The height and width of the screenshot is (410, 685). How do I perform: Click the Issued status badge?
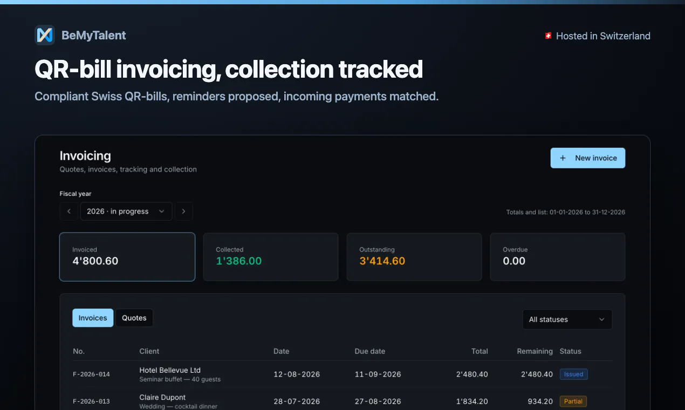574,374
